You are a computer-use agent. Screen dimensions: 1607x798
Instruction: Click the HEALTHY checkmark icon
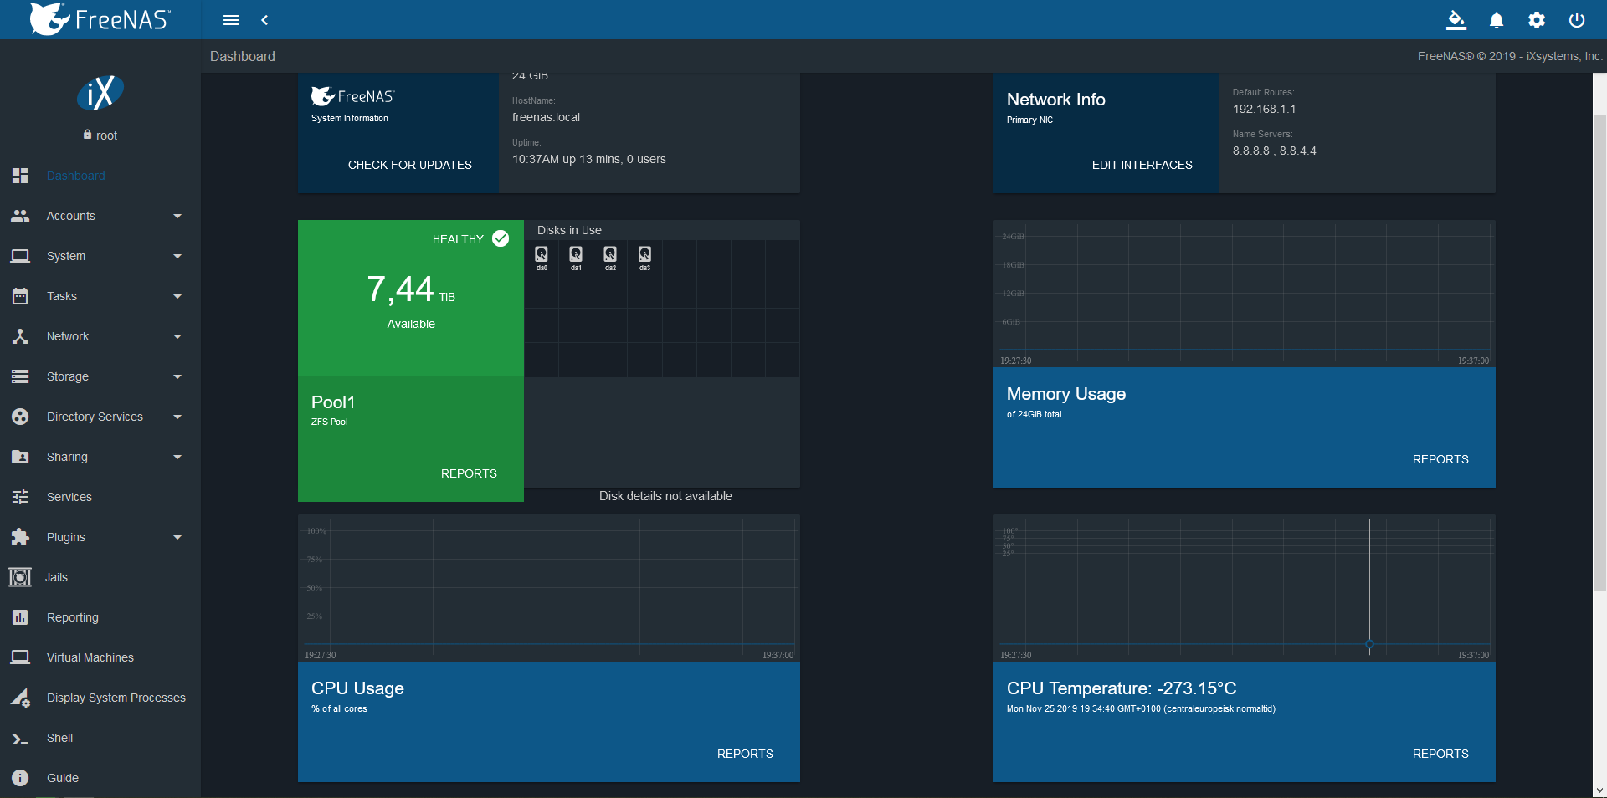point(501,238)
